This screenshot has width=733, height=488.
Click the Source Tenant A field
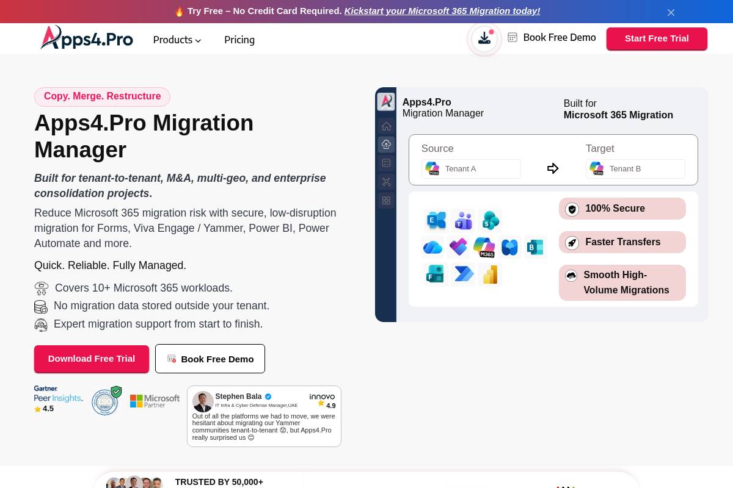click(x=471, y=169)
